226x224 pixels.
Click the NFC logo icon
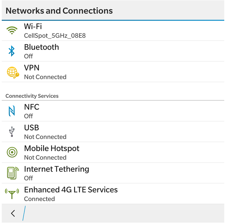click(12, 111)
